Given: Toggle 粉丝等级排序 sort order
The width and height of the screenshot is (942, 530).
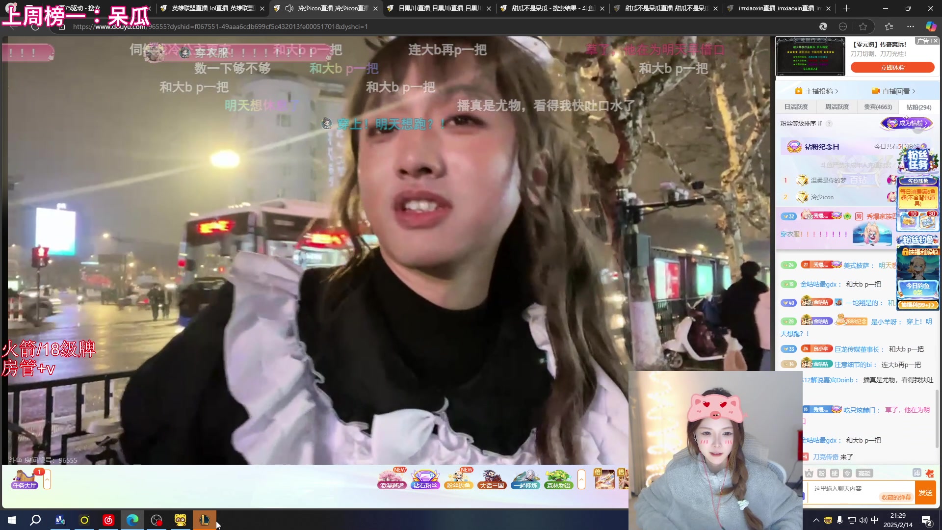Looking at the screenshot, I should [x=801, y=124].
